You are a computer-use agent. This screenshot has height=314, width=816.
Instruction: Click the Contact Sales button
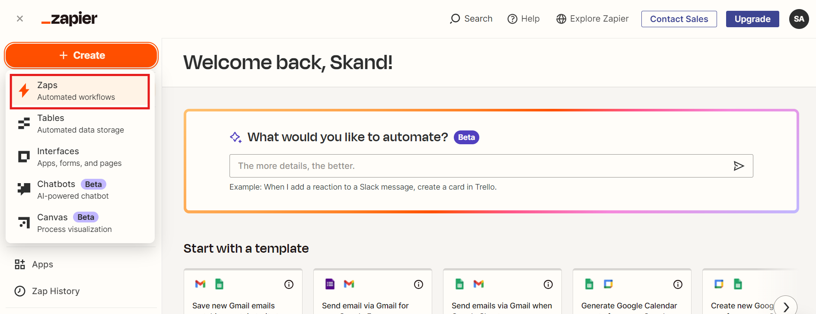(679, 19)
